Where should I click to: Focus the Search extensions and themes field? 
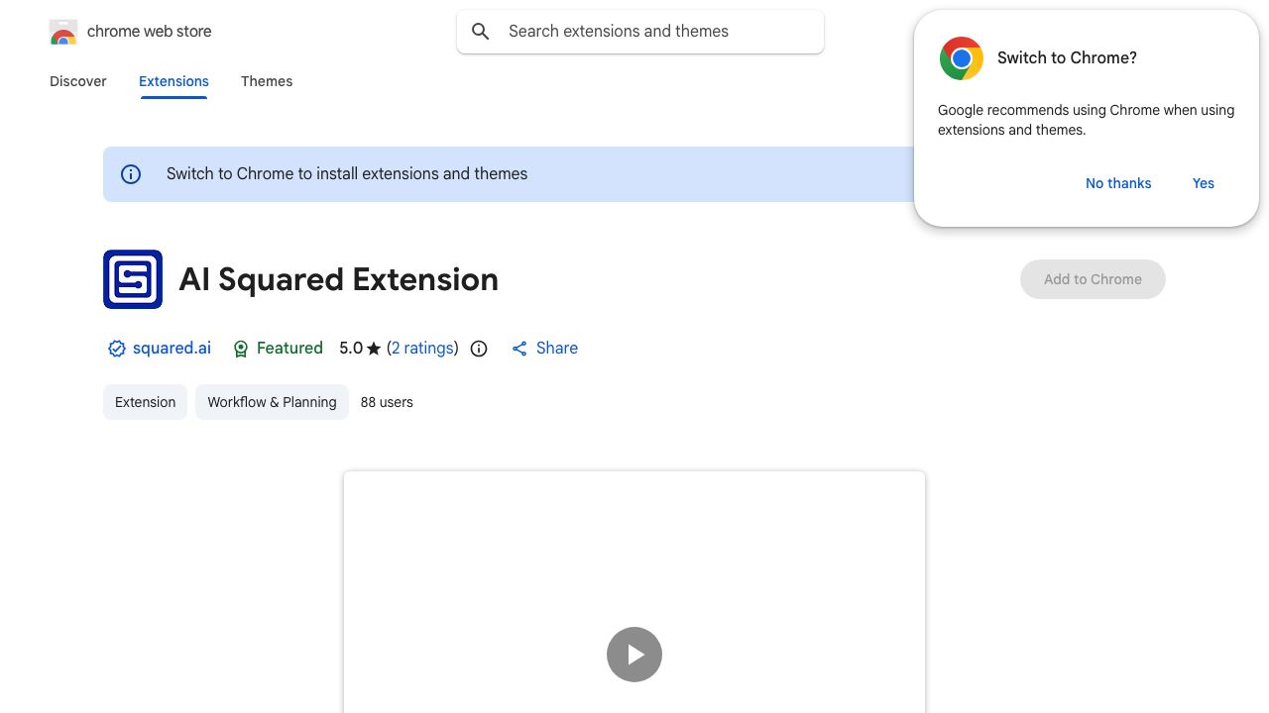pos(640,32)
